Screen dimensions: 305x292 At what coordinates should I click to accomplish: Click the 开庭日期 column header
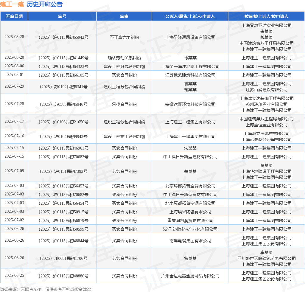pos(14,16)
